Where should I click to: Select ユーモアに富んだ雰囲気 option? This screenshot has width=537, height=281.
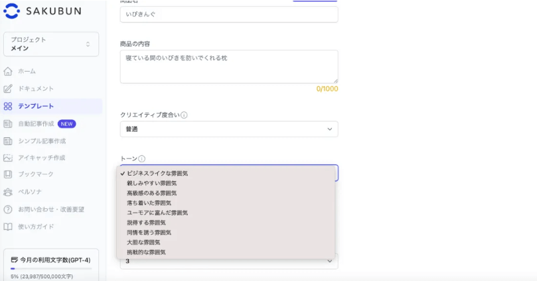pos(226,213)
